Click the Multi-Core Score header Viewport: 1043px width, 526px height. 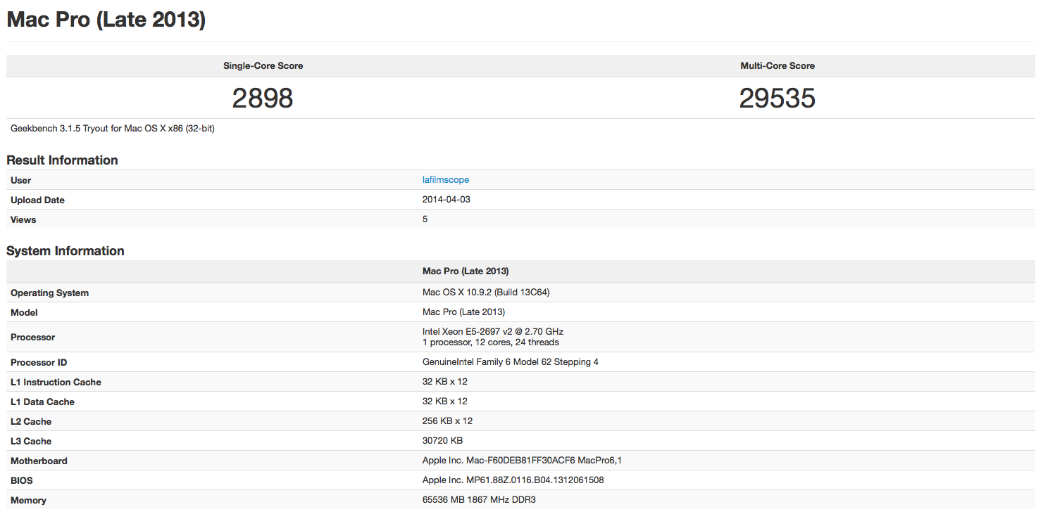coord(777,66)
